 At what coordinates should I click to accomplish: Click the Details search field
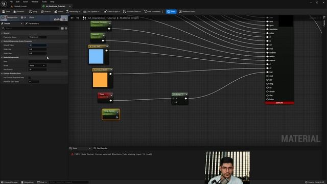31,28
